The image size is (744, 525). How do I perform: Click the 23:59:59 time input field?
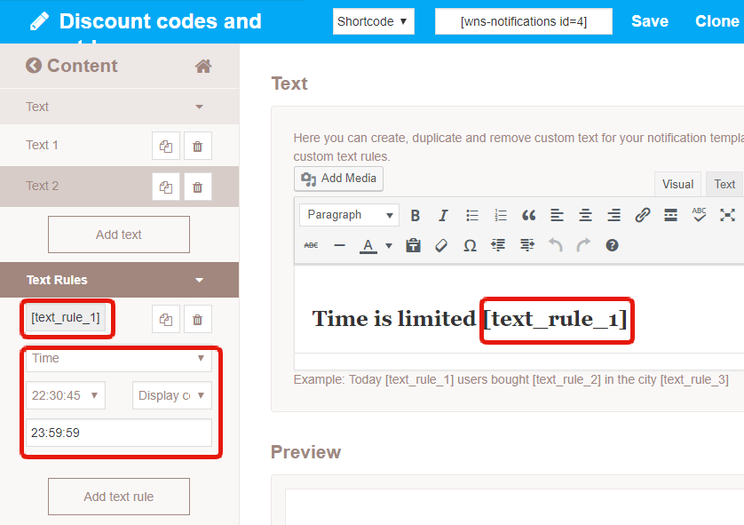click(x=121, y=431)
